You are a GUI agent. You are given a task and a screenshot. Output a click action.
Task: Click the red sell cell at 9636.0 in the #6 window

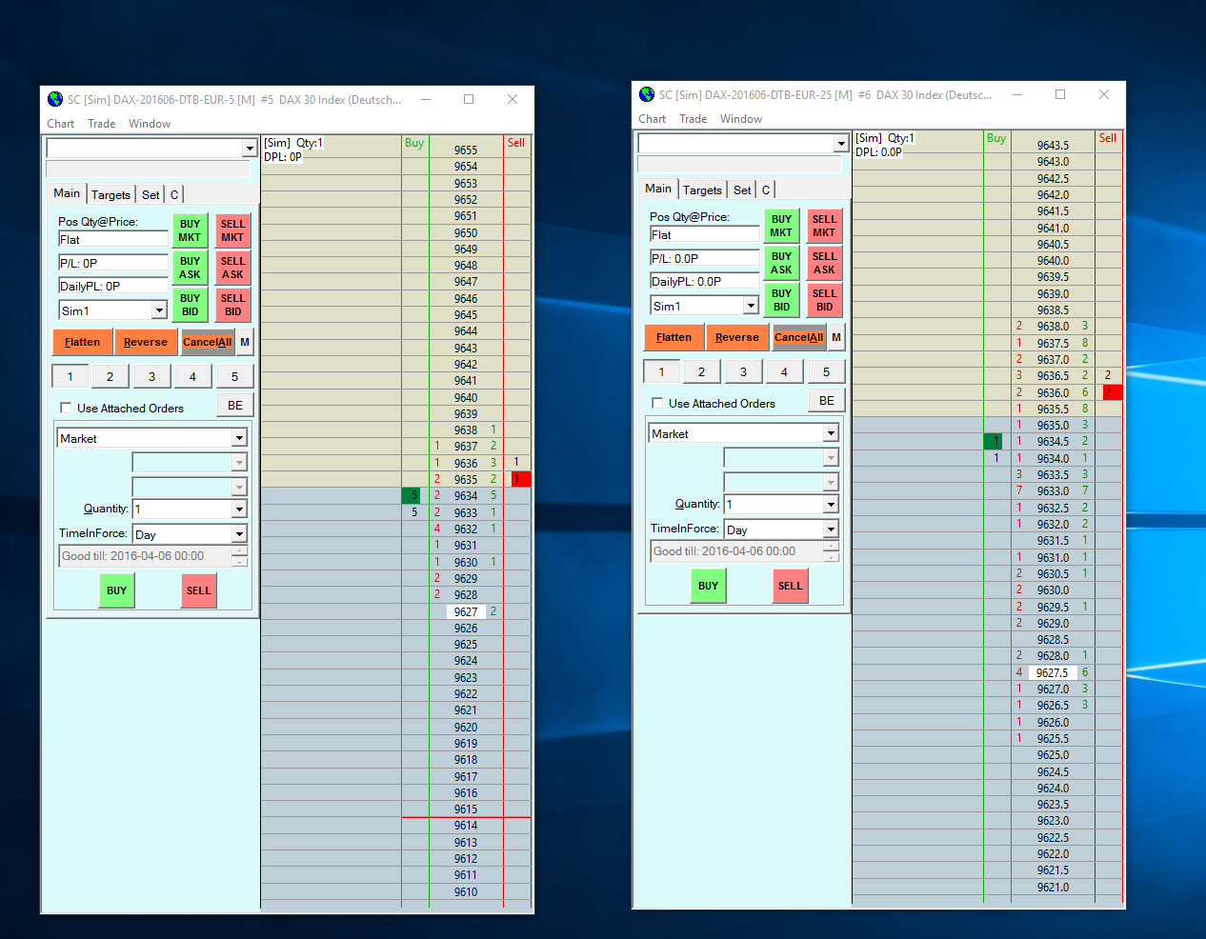pos(1112,392)
